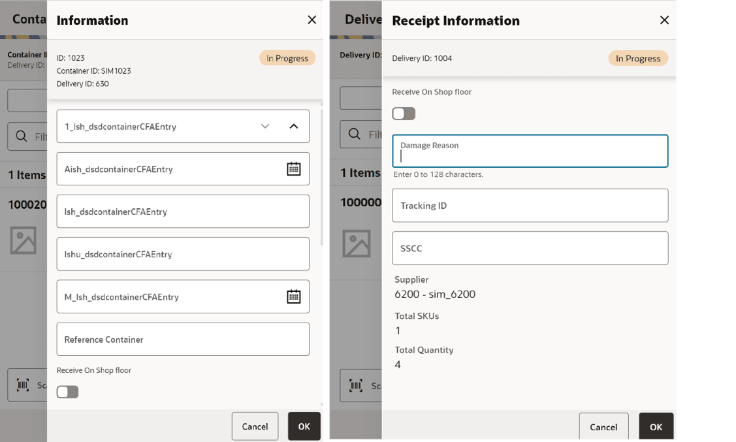Toggle Receive On Shop floor in Receipt Information

pos(404,114)
